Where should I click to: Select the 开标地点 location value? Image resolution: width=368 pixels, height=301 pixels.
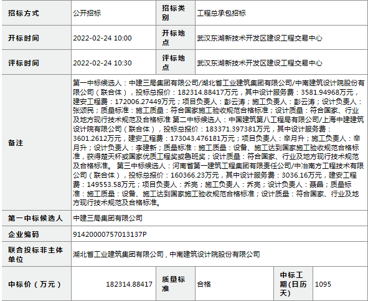click(x=260, y=38)
